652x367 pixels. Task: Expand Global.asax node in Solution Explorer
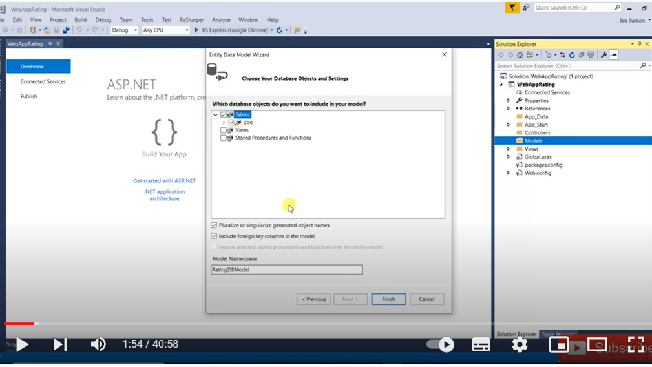coord(508,157)
